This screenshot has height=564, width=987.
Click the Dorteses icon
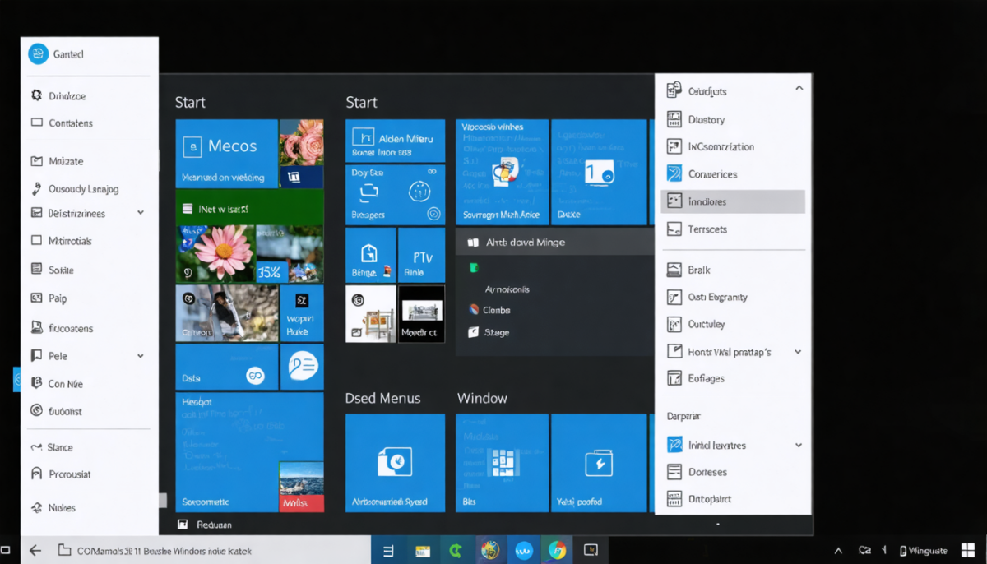click(674, 472)
